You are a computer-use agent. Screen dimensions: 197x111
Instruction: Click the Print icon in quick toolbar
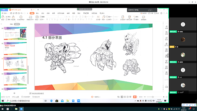click(16, 13)
